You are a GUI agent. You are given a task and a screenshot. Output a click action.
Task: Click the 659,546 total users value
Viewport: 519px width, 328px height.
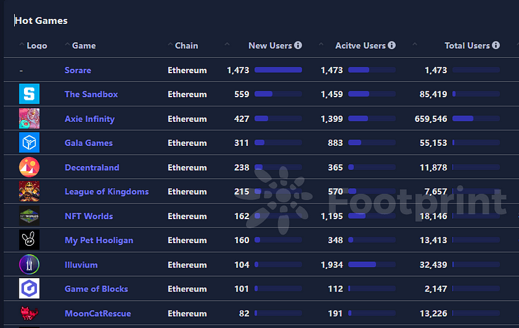(431, 119)
